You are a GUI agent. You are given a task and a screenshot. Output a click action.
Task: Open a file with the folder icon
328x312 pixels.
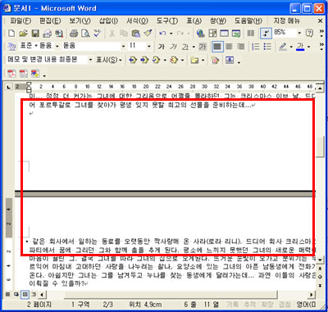coord(23,34)
